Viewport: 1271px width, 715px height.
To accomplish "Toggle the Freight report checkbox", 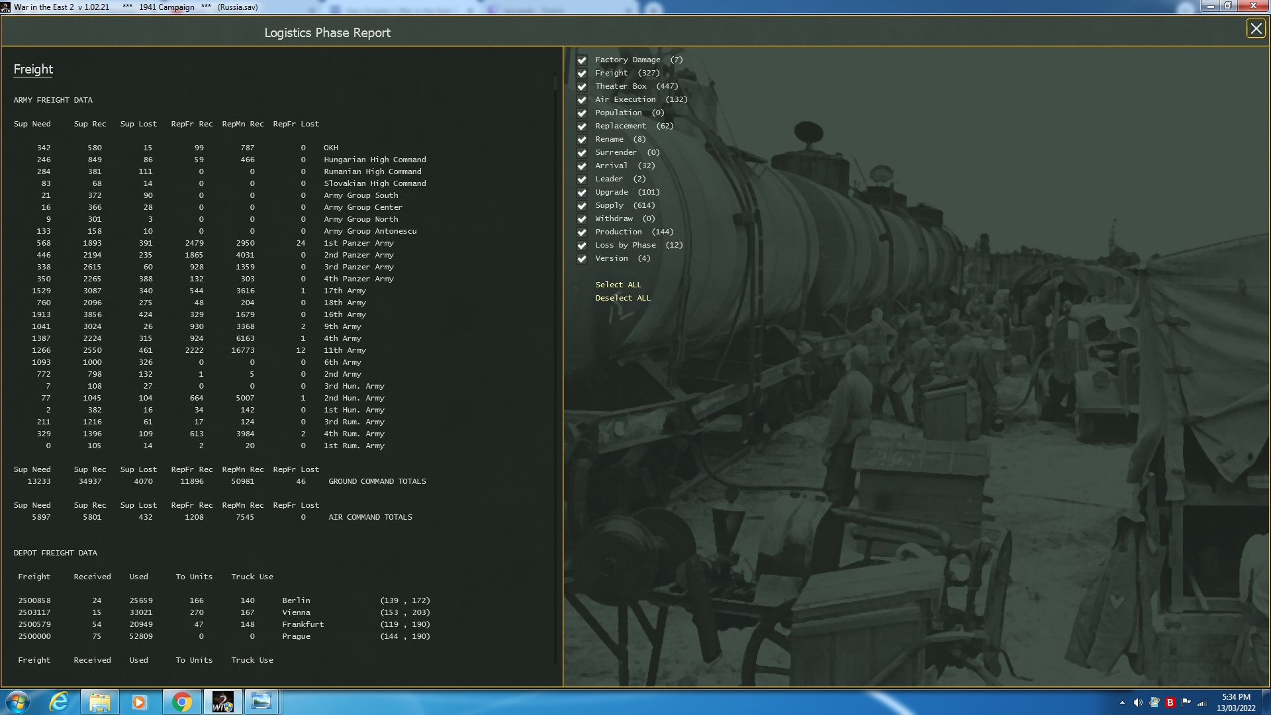I will click(x=582, y=73).
